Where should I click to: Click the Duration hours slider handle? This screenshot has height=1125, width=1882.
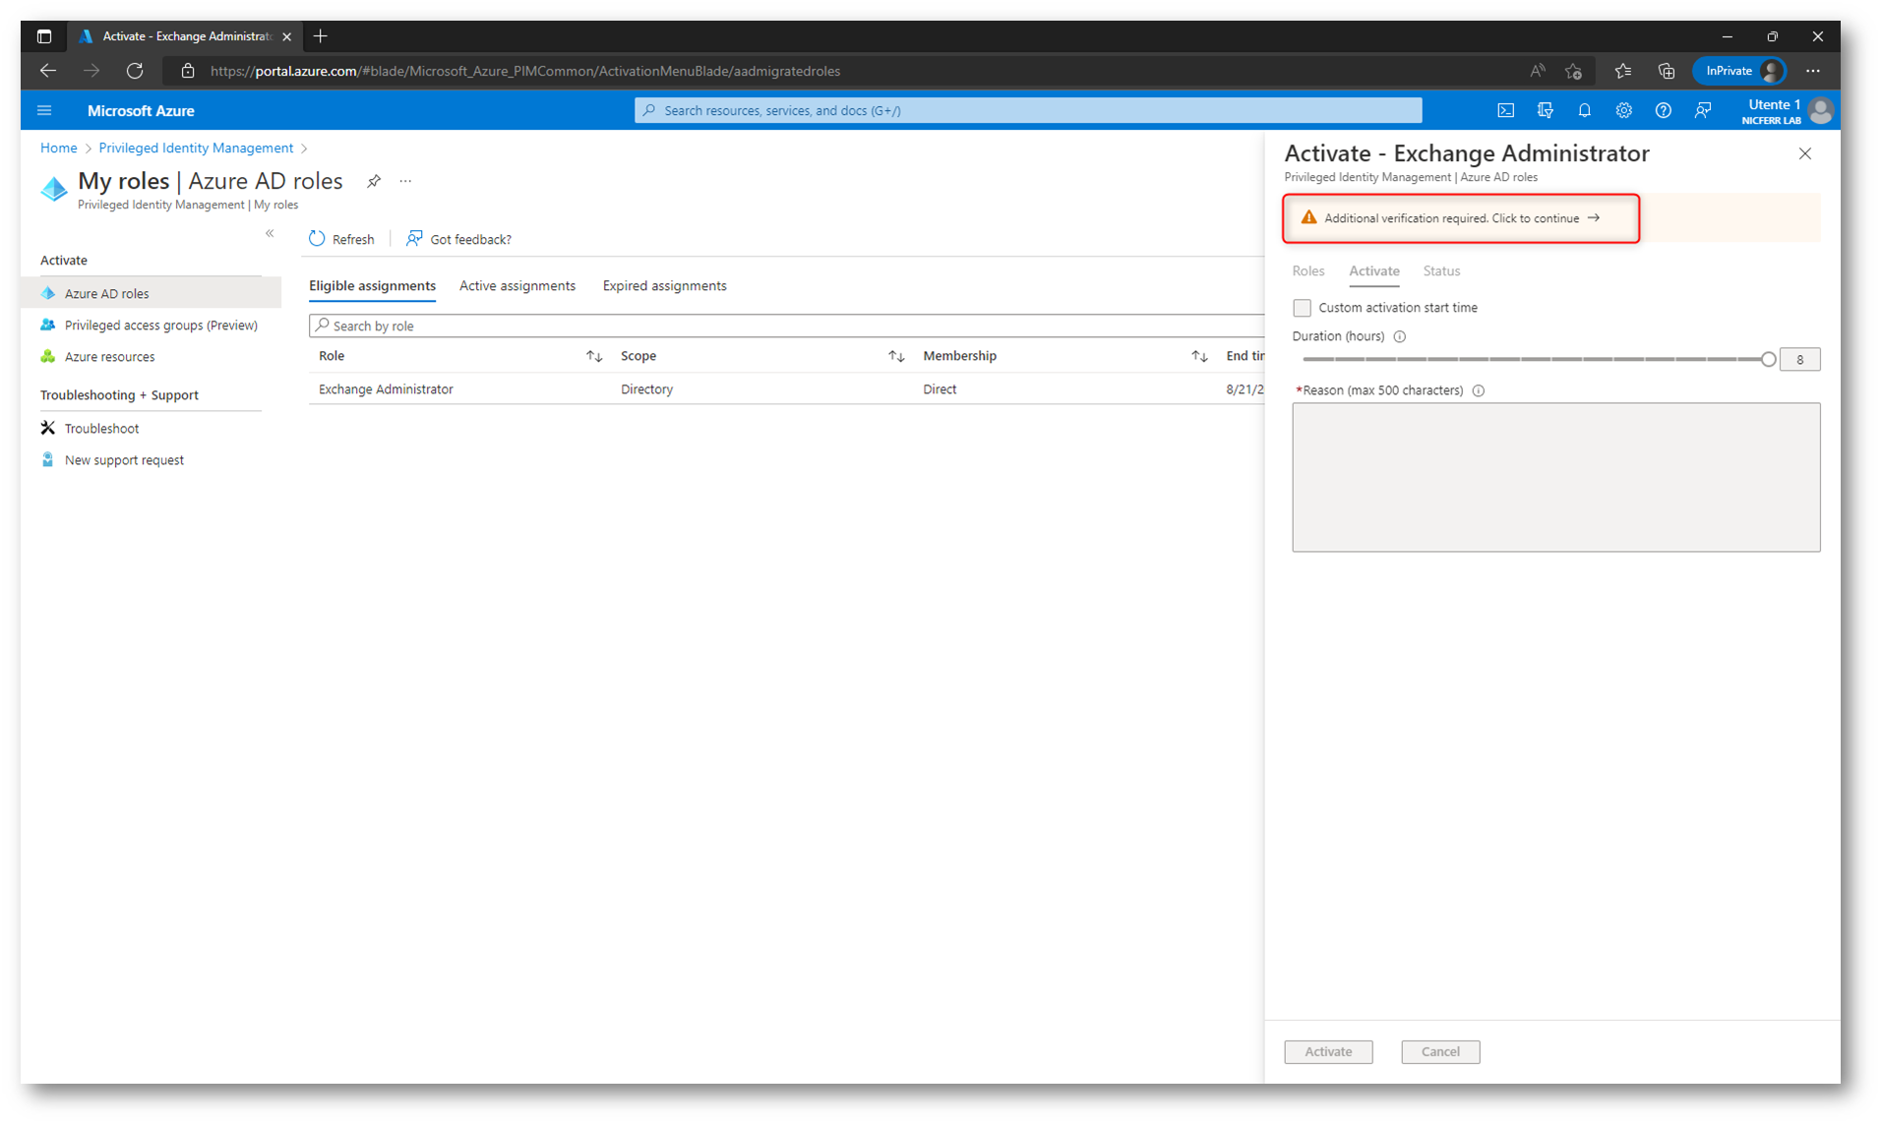point(1768,360)
